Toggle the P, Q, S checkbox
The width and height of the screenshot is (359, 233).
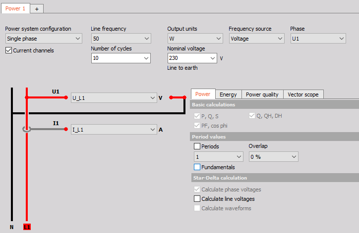pos(197,116)
